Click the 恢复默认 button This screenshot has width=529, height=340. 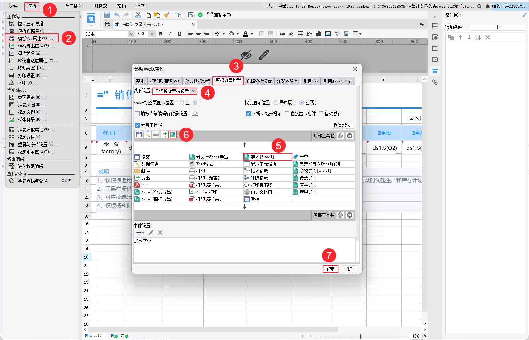(342, 125)
